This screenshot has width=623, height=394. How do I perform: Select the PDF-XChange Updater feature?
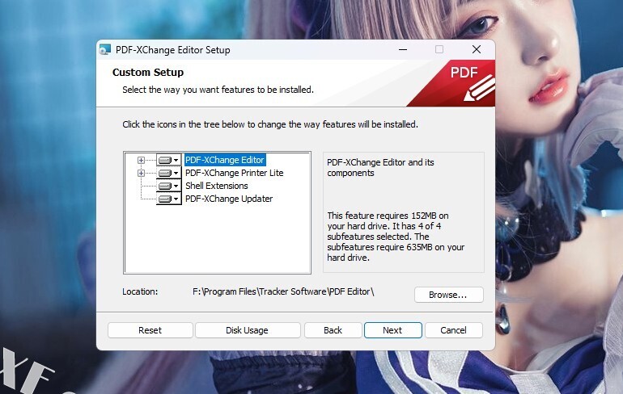click(229, 199)
